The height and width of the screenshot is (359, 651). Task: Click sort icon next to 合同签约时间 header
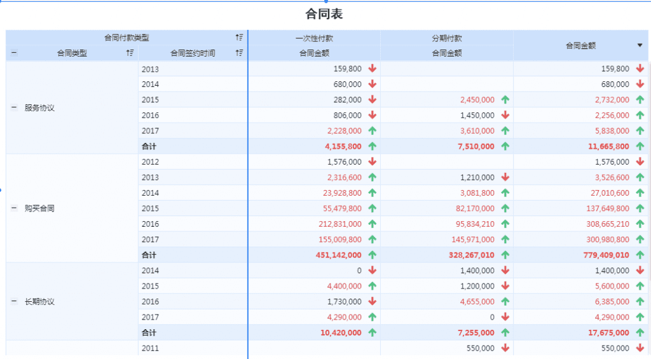click(x=239, y=53)
